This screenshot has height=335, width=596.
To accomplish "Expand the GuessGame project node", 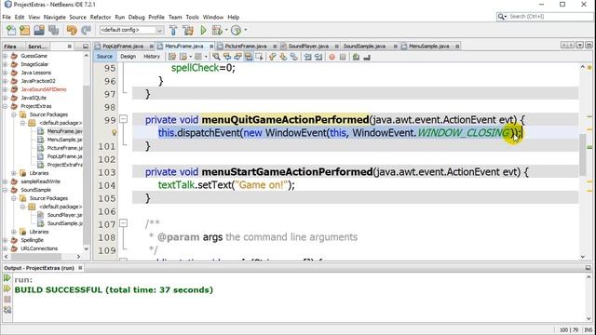I will tap(6, 56).
